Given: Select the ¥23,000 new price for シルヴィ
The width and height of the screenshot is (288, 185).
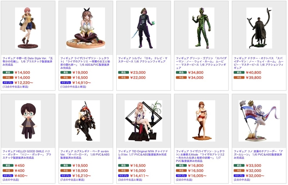Looking at the screenshot, I should coord(138,73).
